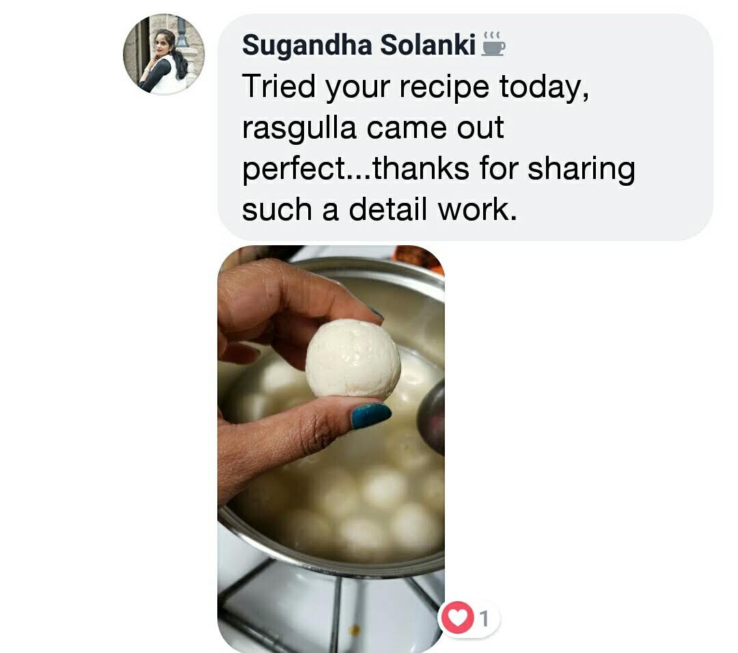The height and width of the screenshot is (653, 738).
Task: Select the word "rasgulla" in the comment
Action: pos(299,128)
